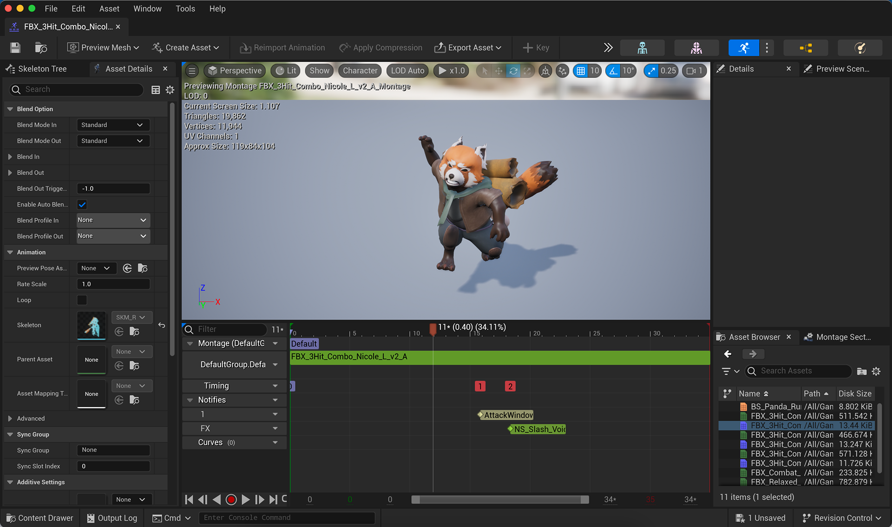
Task: Open Asset Browser settings gear icon
Action: click(x=876, y=371)
